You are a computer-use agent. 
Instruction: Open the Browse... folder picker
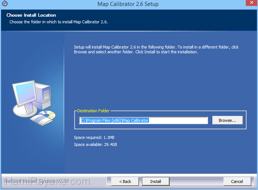coord(227,120)
